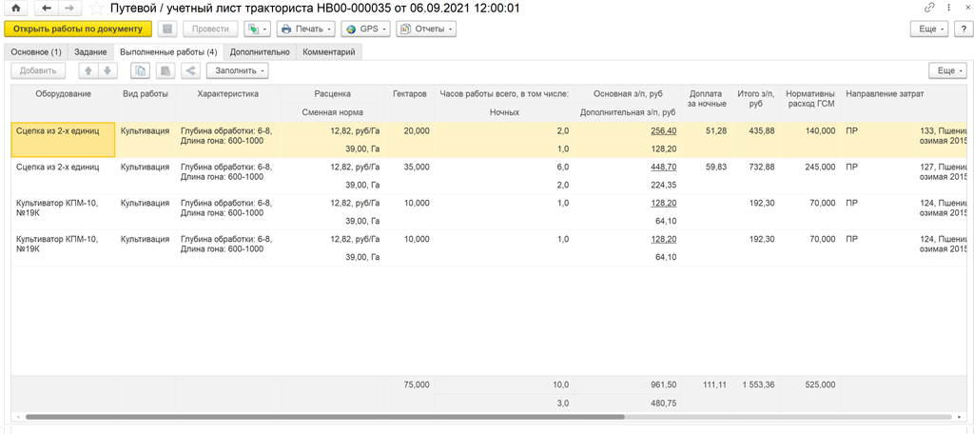Image resolution: width=974 pixels, height=434 pixels.
Task: Open the Отчеты dropdown
Action: pyautogui.click(x=426, y=30)
